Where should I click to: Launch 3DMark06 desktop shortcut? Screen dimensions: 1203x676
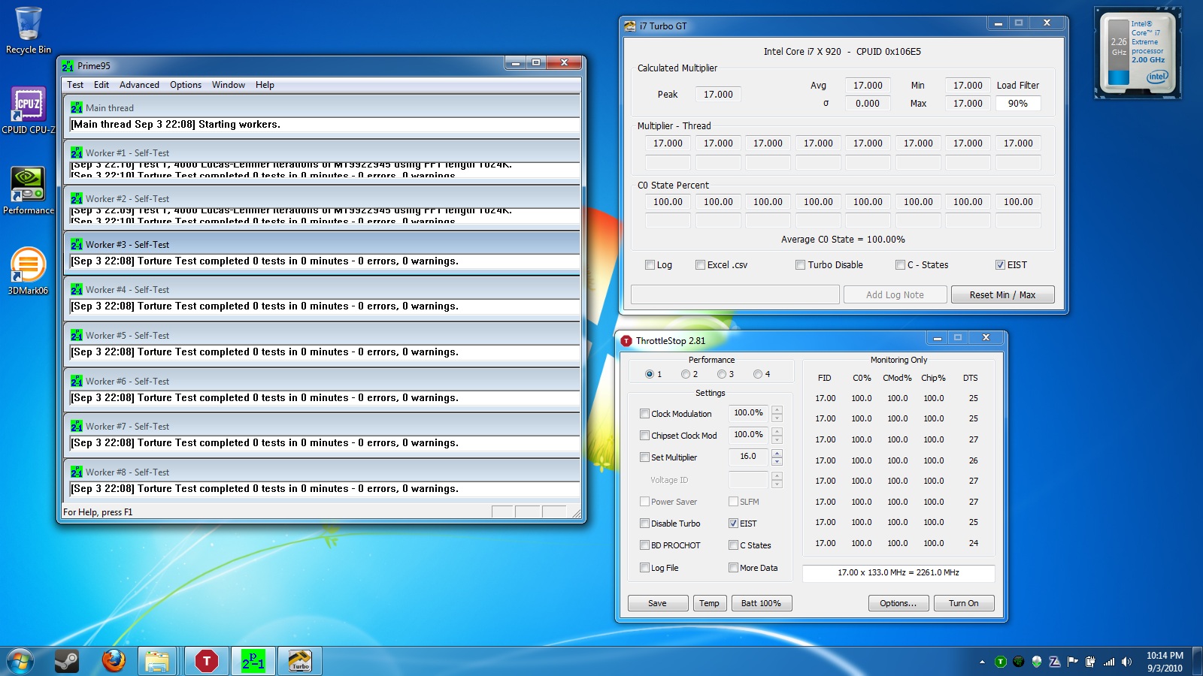tap(29, 271)
